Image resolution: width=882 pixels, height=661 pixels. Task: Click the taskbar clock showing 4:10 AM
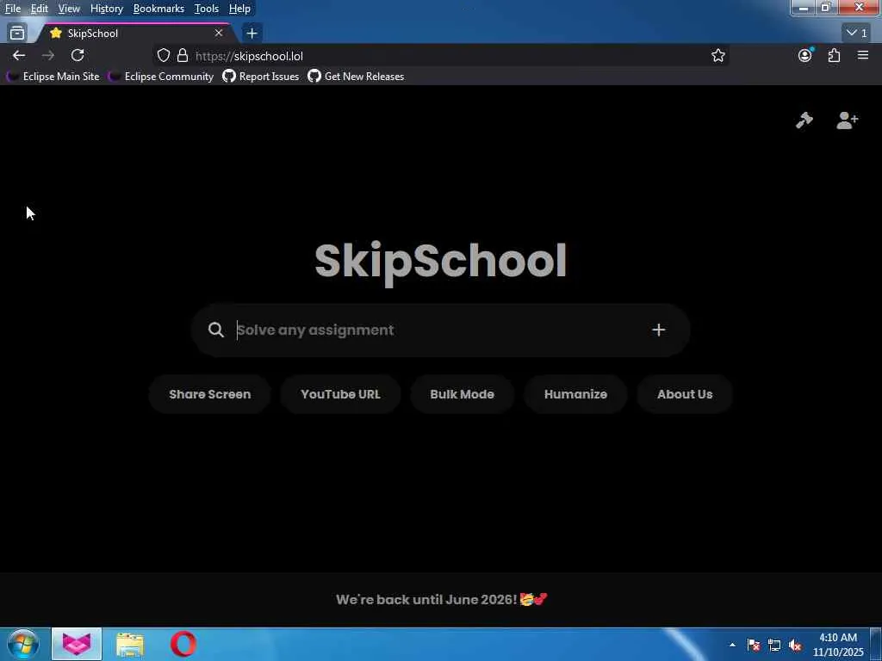[837, 645]
